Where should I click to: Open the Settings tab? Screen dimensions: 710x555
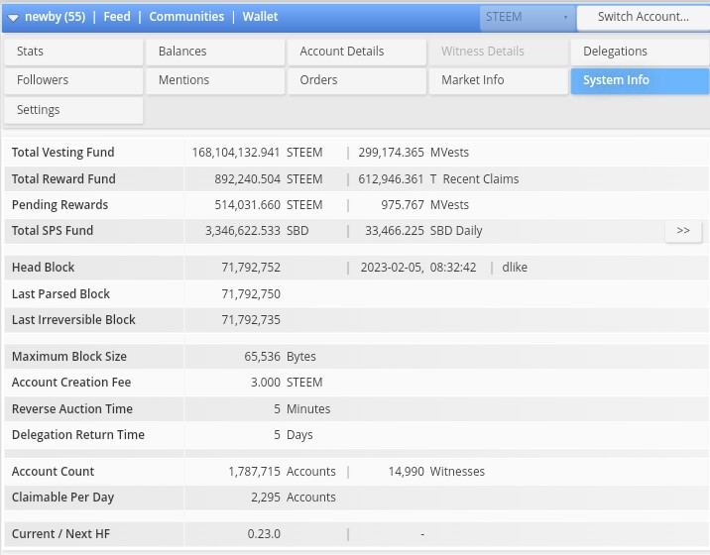[73, 110]
